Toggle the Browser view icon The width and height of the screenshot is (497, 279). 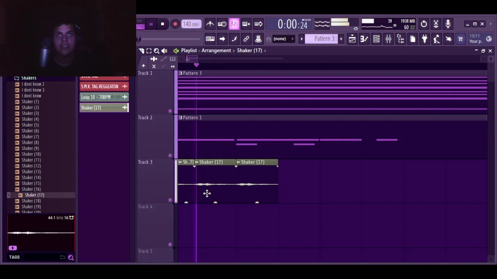point(400,39)
